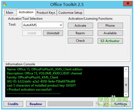Open Phone activation

(110, 26)
